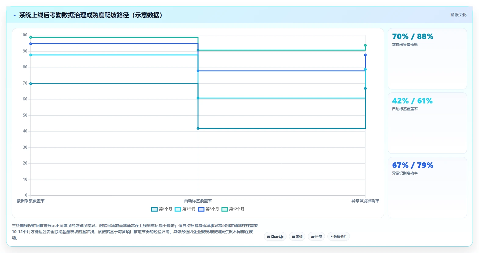This screenshot has height=253, width=479.
Task: Click the 67% / 79% card value
Action: coord(412,165)
